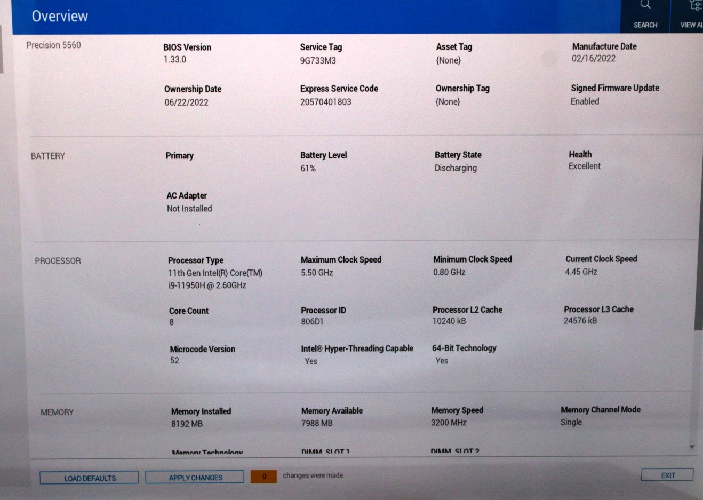Click the 'changes were made' status text

pos(313,475)
